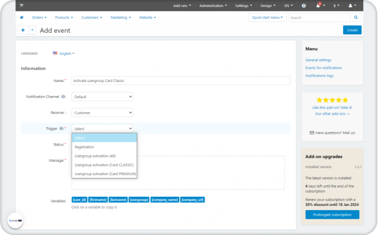Click the five-star rating icons
The image size is (378, 235).
(332, 100)
